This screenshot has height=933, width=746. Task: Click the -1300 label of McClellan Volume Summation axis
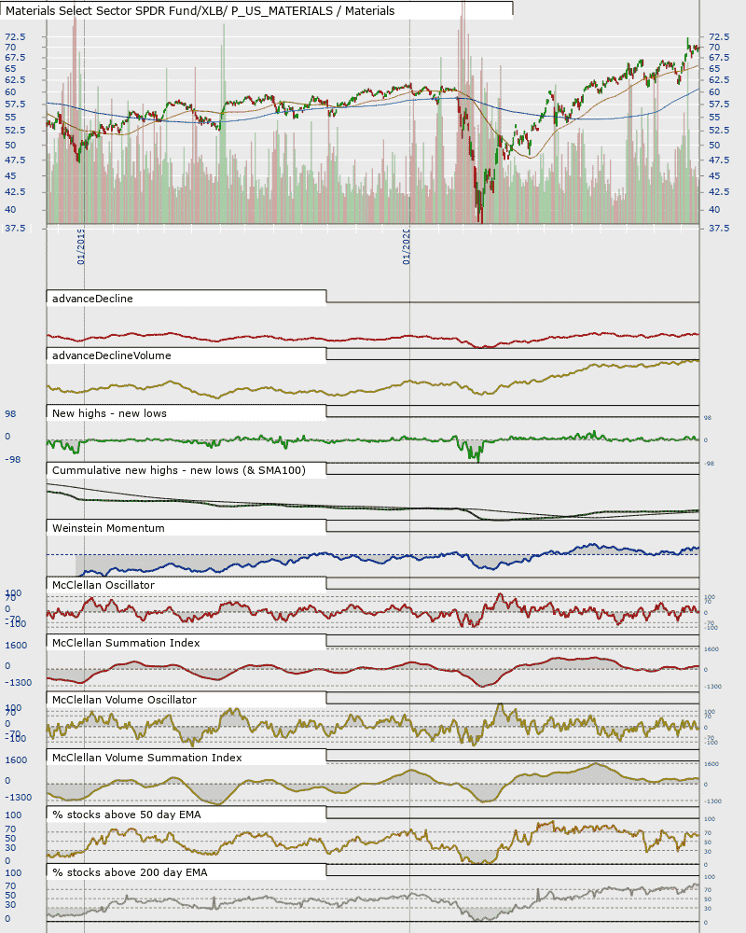click(x=18, y=798)
